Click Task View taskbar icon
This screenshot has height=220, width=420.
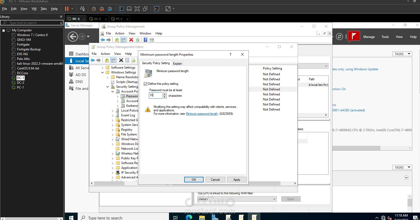(175, 218)
